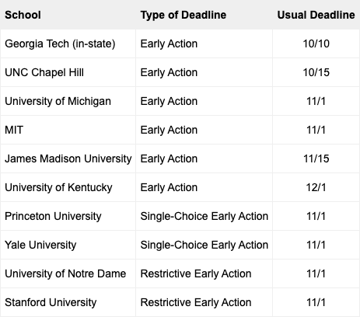Select the Stanford University cell
Viewport: 360px width, 317px height.
[x=68, y=302]
